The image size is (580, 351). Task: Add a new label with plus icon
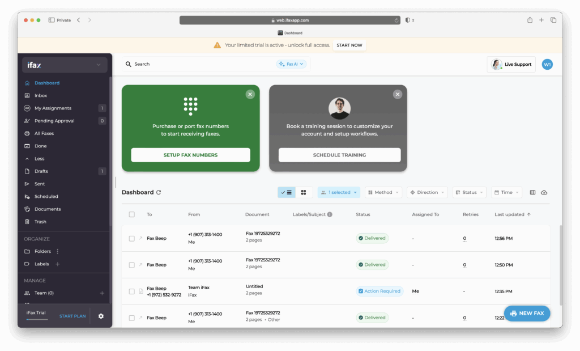(58, 264)
